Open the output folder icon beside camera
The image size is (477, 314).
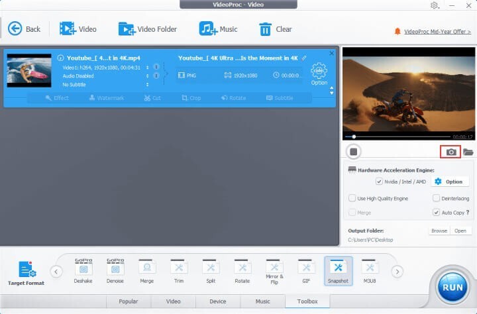pyautogui.click(x=468, y=152)
